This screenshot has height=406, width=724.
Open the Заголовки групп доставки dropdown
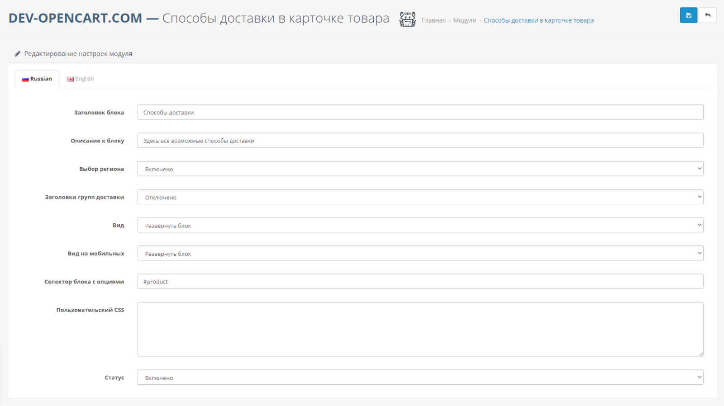420,197
